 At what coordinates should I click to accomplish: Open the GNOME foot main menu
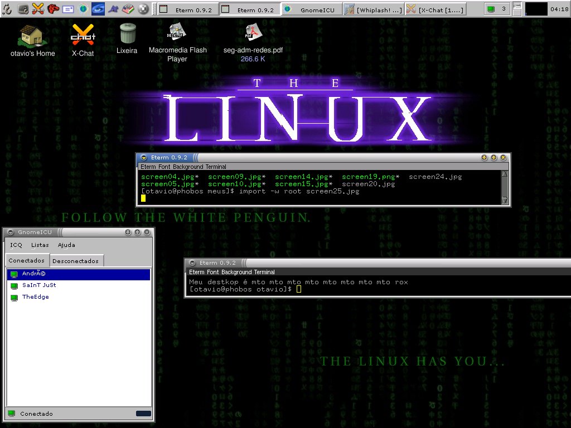coord(7,8)
